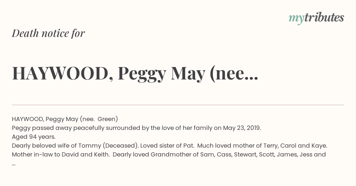Click the sentence 'Peggy passed away peacefully'
Image resolution: width=356 pixels, height=186 pixels.
coord(136,128)
